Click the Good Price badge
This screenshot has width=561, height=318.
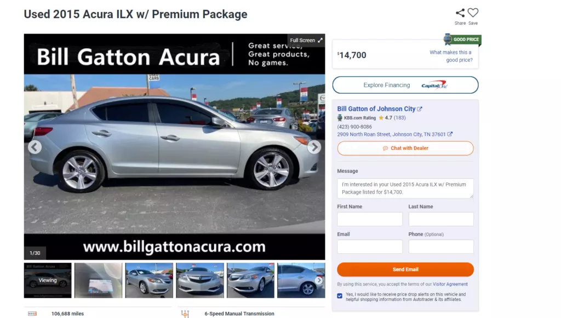point(462,39)
